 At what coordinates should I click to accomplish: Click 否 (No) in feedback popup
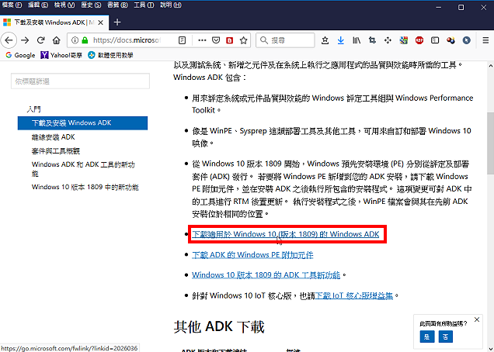pyautogui.click(x=446, y=337)
